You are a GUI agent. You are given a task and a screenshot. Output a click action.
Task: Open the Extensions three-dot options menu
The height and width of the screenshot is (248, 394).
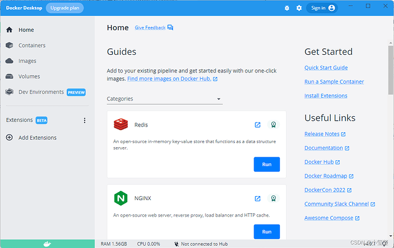click(85, 120)
